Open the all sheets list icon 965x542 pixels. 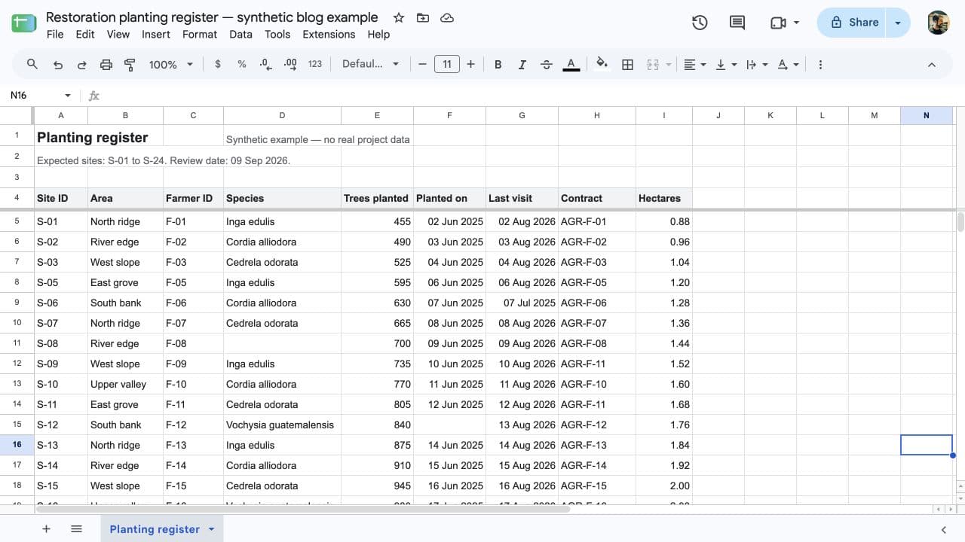76,529
